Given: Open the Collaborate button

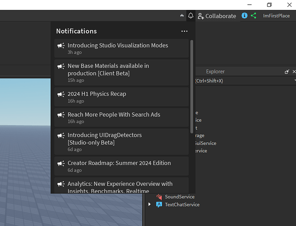Looking at the screenshot, I should click(217, 16).
